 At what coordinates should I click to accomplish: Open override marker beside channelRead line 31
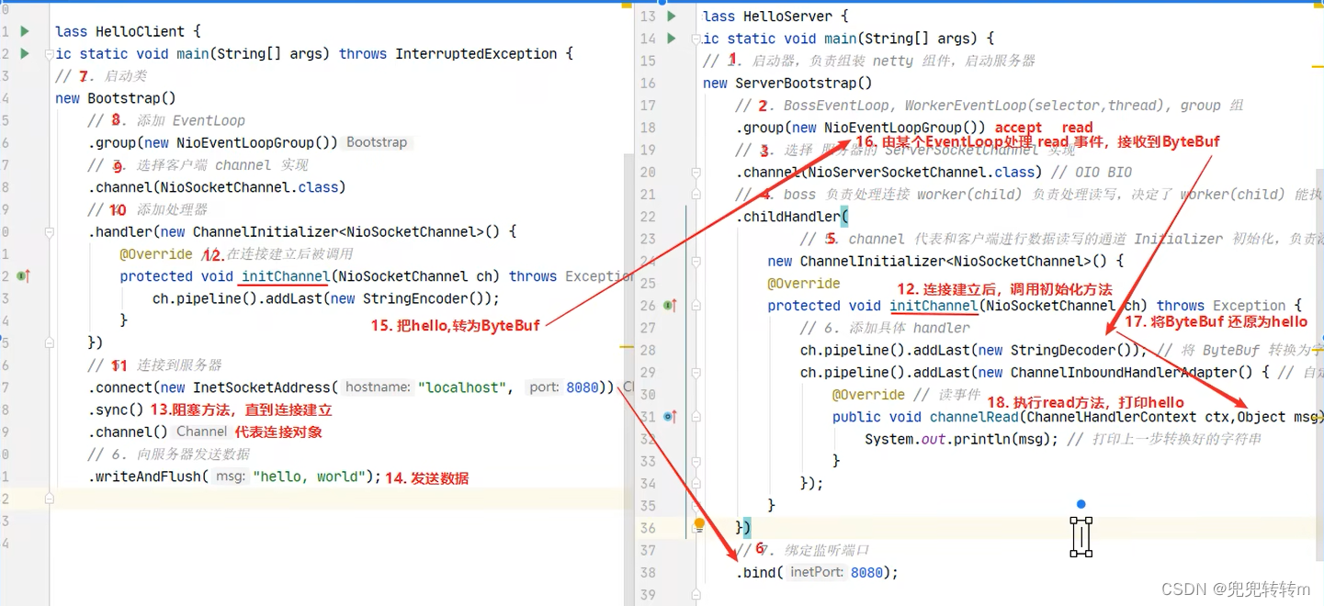(670, 417)
